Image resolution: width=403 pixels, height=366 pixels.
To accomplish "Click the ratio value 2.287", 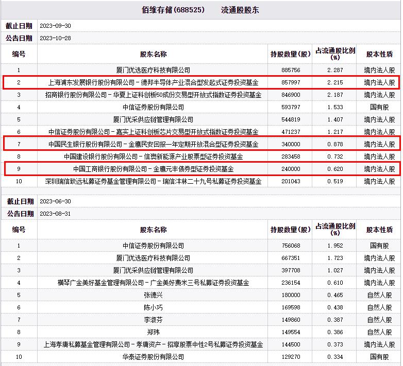I will [335, 70].
